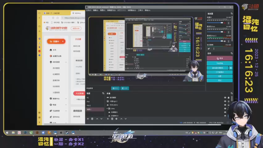Click the Stop Streaming button
The width and height of the screenshot is (263, 148).
pos(220,58)
